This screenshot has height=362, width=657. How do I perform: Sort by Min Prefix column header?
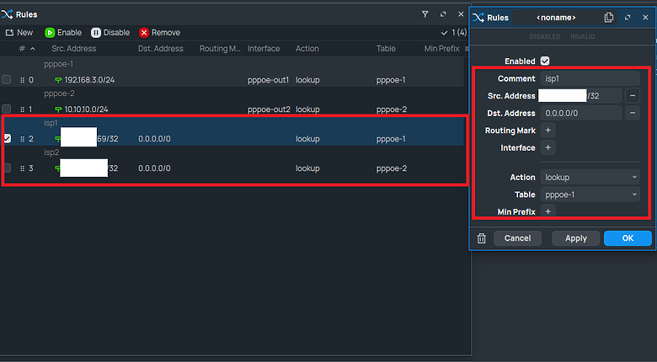coord(441,49)
